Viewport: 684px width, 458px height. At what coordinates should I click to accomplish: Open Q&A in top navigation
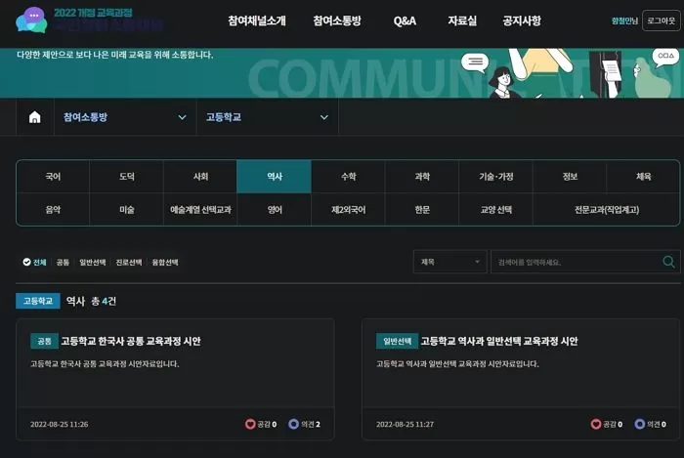405,21
